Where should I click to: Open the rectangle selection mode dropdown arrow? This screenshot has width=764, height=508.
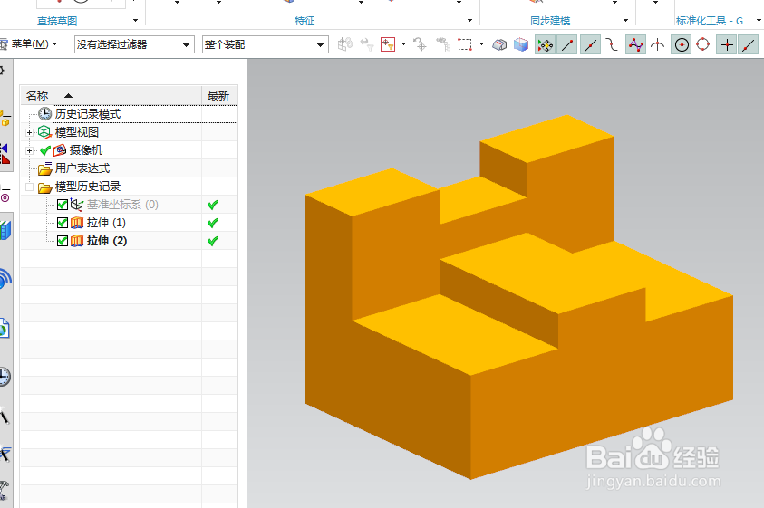pos(481,44)
